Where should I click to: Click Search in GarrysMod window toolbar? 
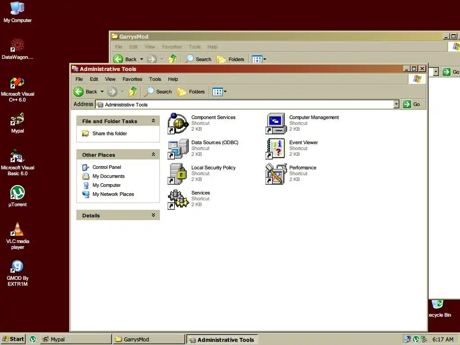[198, 59]
